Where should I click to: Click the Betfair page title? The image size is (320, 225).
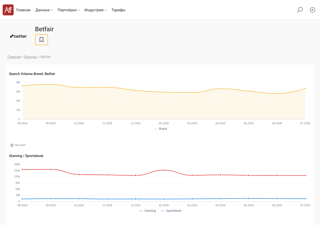[44, 29]
